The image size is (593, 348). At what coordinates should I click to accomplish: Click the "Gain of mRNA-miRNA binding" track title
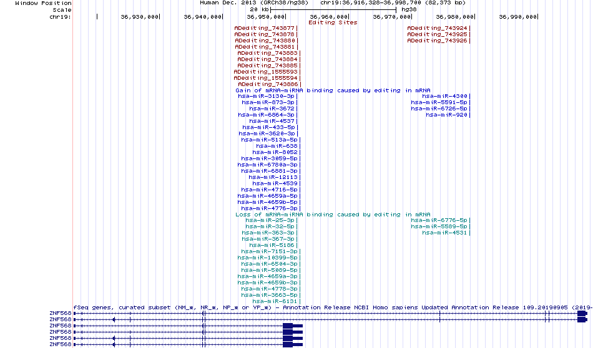(333, 90)
